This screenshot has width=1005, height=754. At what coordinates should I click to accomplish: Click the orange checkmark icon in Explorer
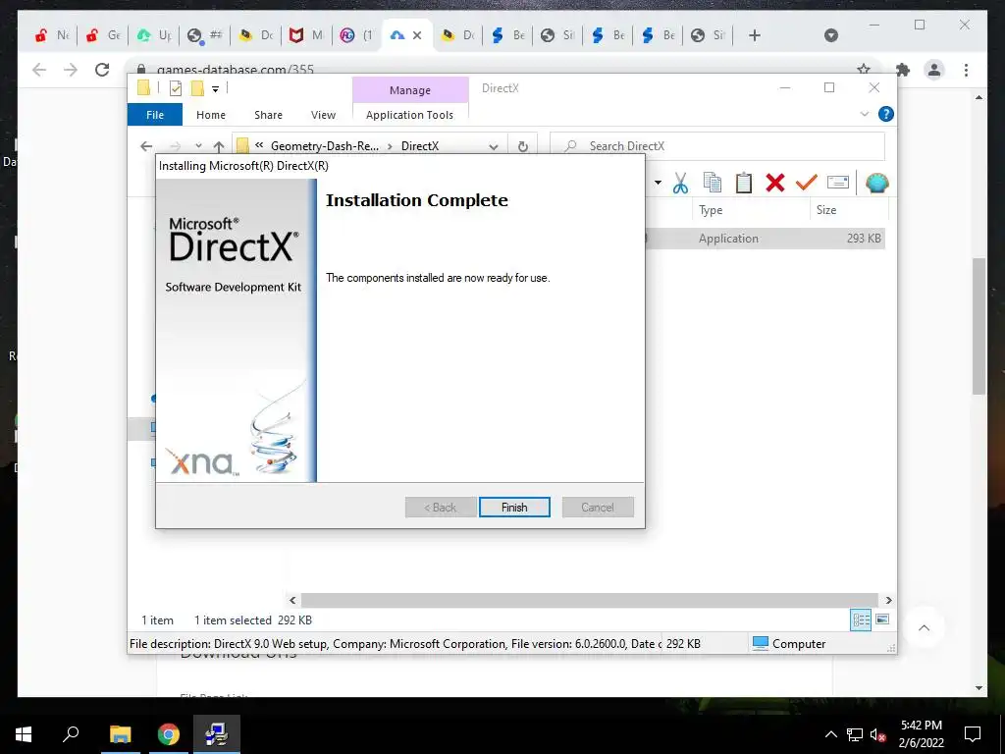[x=806, y=183]
